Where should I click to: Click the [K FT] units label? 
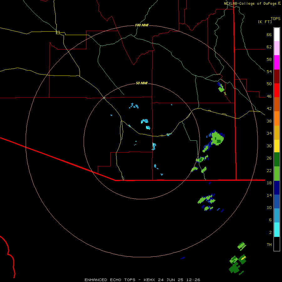coord(265,22)
